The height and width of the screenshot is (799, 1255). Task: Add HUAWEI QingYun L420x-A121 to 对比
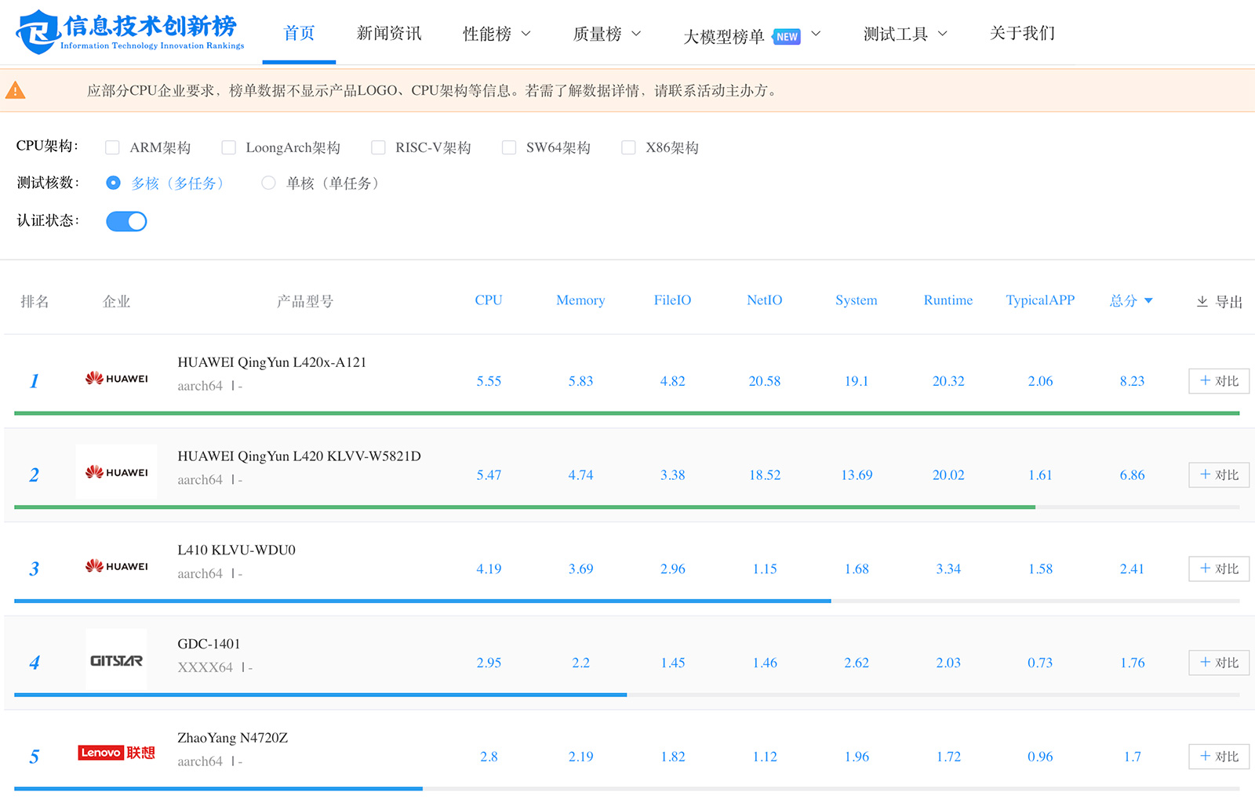point(1218,381)
